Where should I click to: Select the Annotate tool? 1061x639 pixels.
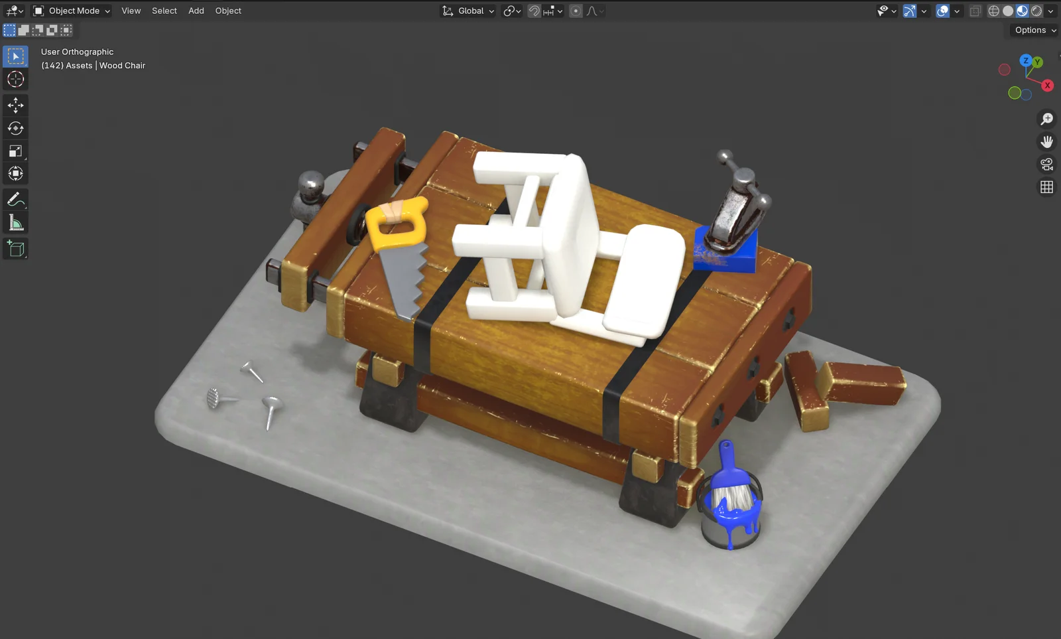click(15, 198)
